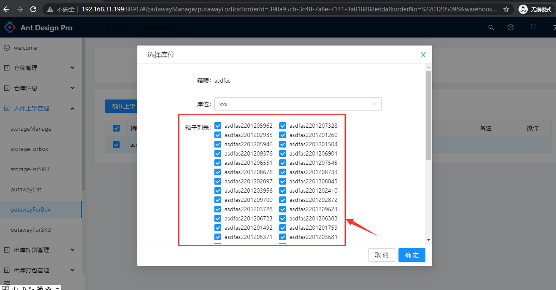Collapse the 入库上架管理 sidebar menu
Image resolution: width=556 pixels, height=290 pixels.
(x=40, y=108)
